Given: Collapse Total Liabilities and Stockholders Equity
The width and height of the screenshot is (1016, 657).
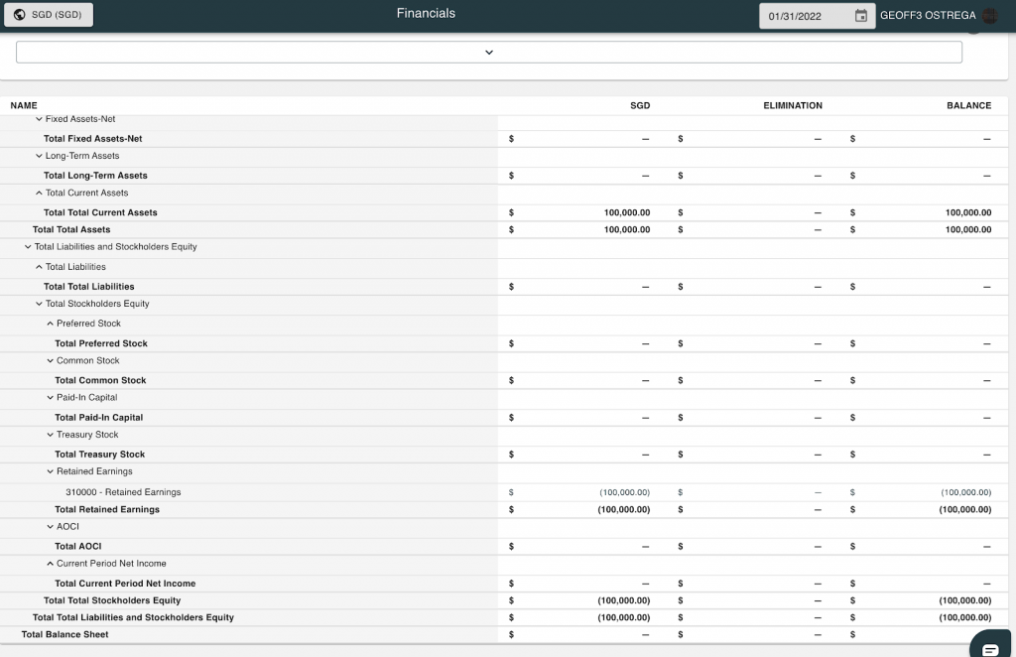Looking at the screenshot, I should (28, 247).
